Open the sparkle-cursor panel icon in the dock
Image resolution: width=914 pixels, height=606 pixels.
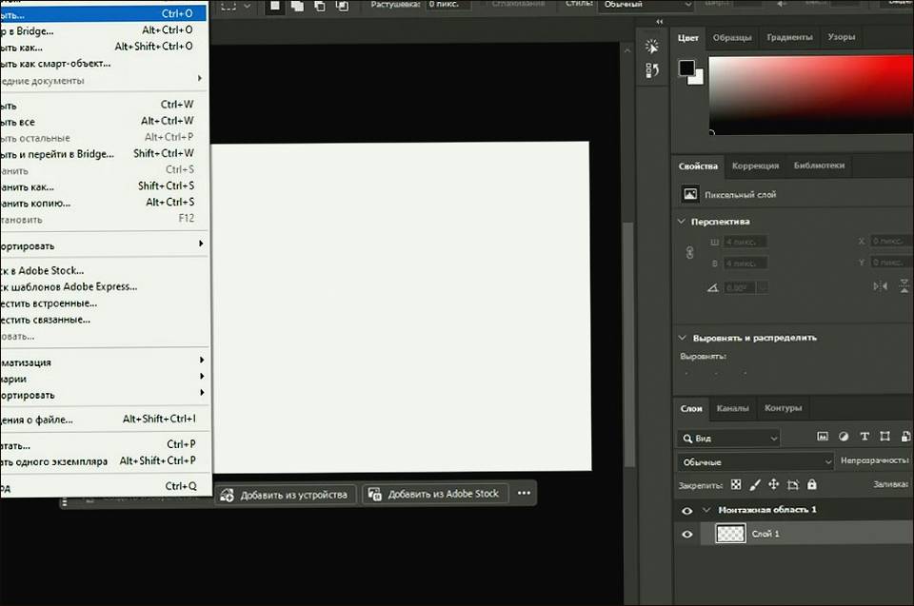click(652, 46)
